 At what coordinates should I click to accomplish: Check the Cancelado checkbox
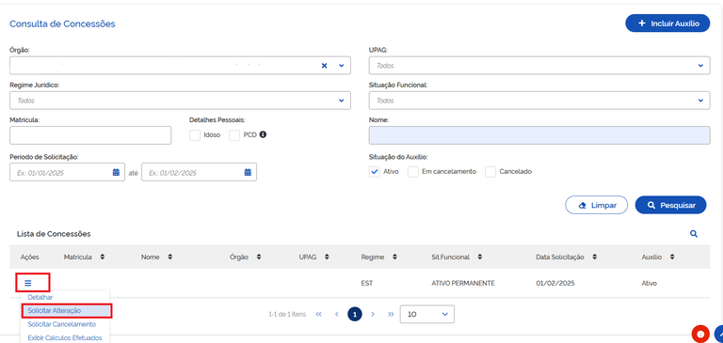pos(490,172)
